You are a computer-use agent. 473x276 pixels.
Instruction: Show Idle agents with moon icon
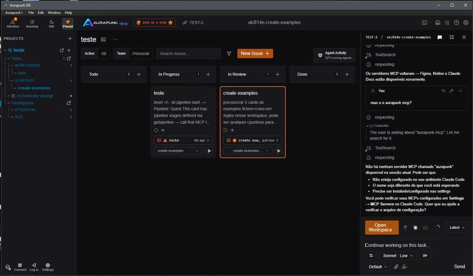52,23
